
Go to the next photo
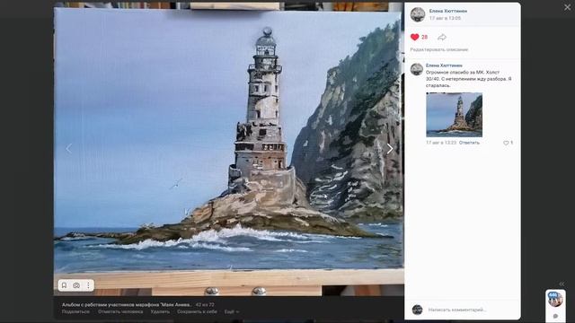(389, 148)
